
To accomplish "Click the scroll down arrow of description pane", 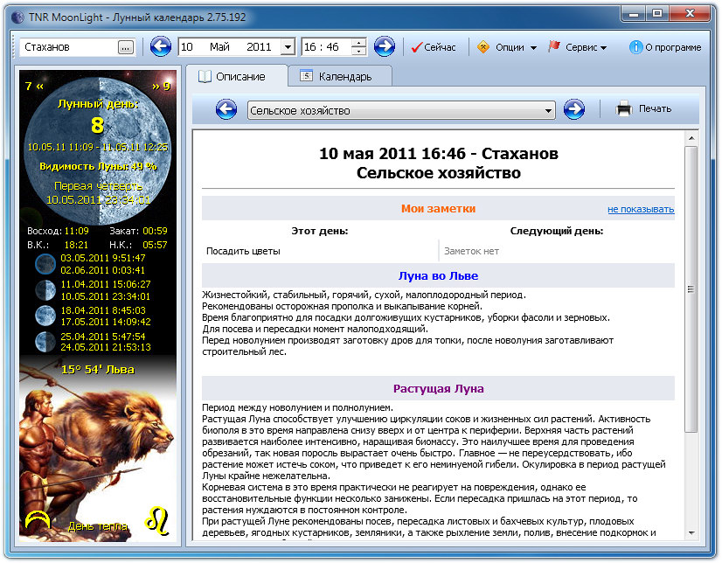I will click(x=691, y=533).
